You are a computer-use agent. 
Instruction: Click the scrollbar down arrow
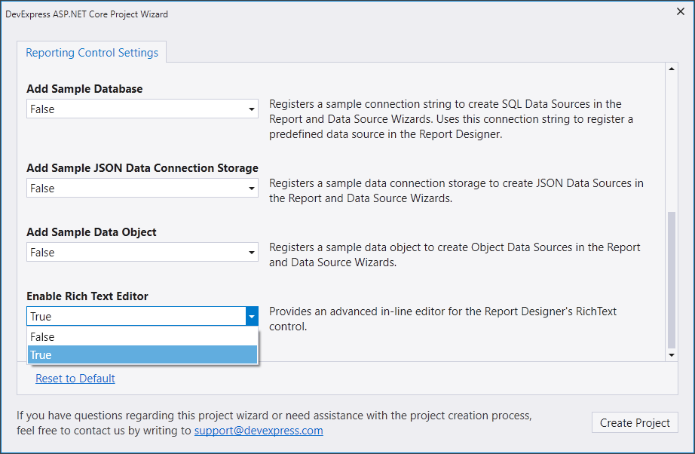pyautogui.click(x=672, y=355)
